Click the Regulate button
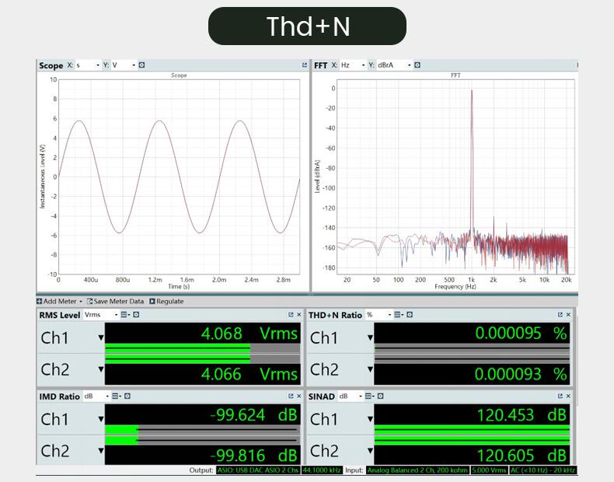Image resolution: width=614 pixels, height=482 pixels. coord(166,302)
